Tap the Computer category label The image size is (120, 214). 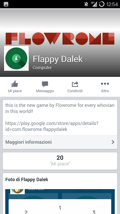pos(42,68)
